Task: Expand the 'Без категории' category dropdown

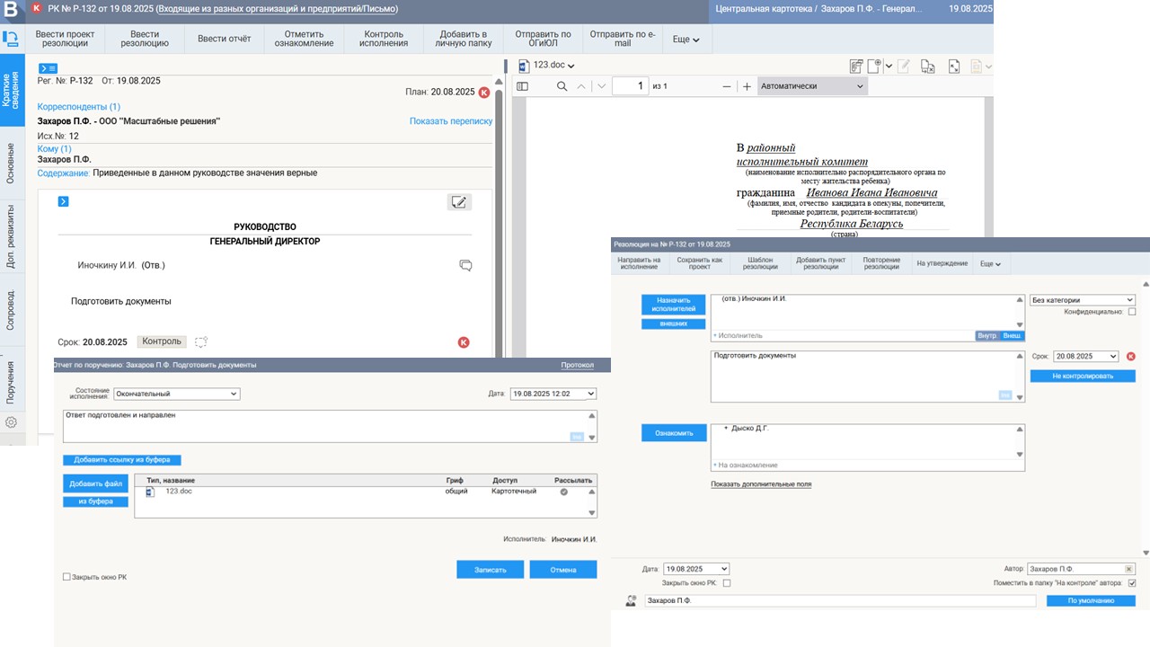Action: pos(1082,300)
